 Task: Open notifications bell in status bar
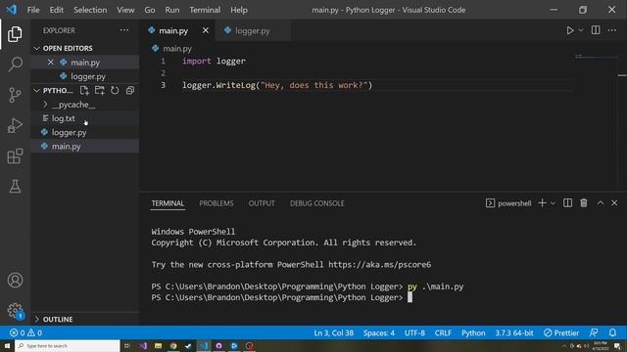612,332
